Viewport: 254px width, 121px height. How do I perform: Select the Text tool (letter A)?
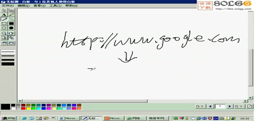click(x=4, y=15)
